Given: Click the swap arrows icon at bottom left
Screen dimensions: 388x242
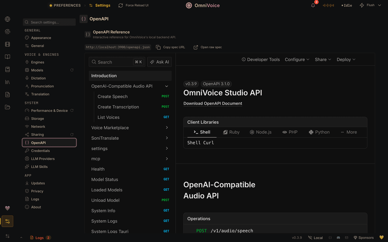Looking at the screenshot, I should [8, 236].
